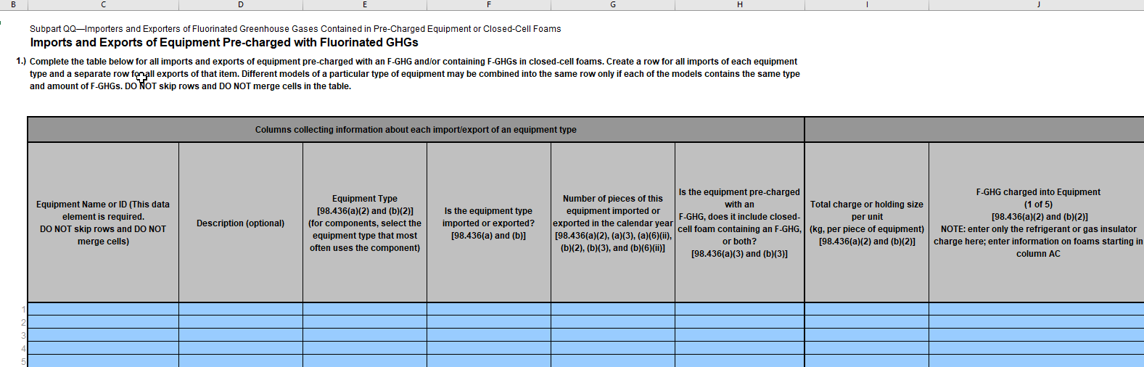Click row 1 F-GHG charged into Equipment cell
Viewport: 1144px width, 367px height.
click(1037, 309)
